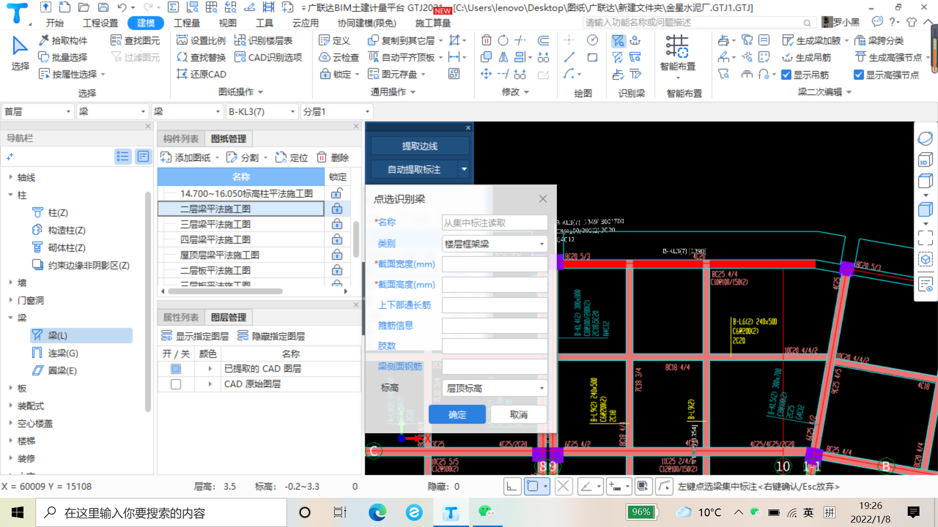Expand the 墙 tree node
The image size is (938, 527).
tap(11, 283)
